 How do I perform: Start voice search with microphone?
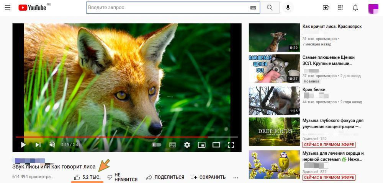(x=288, y=8)
